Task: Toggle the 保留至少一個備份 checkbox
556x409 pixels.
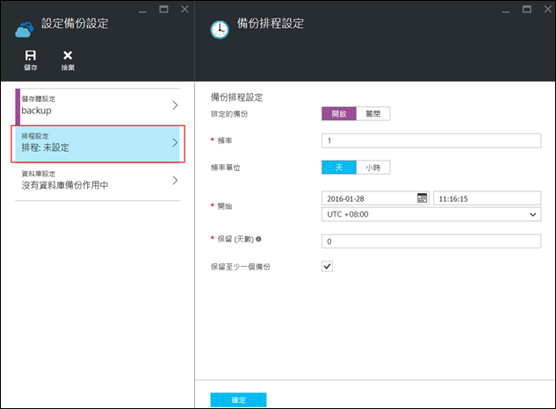Action: point(328,266)
